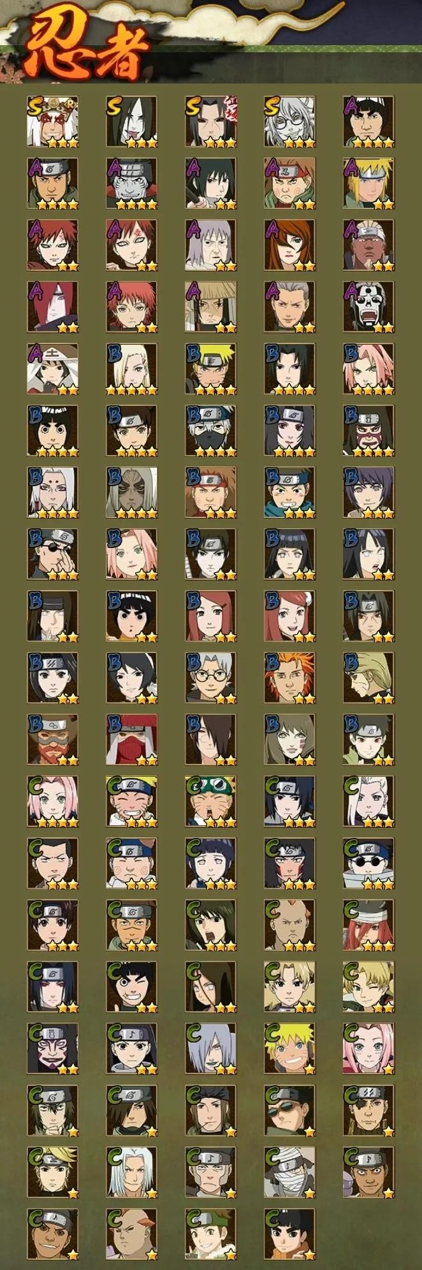Select the S-rank grey sage with glasses
422x1270 pixels.
click(x=289, y=122)
